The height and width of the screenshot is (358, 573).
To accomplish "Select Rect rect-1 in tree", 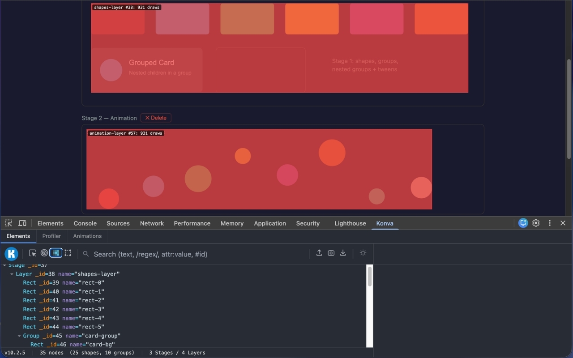I will 184,291.
